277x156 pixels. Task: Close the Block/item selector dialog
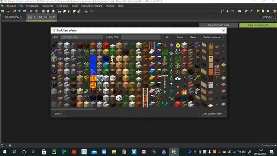pos(223,30)
